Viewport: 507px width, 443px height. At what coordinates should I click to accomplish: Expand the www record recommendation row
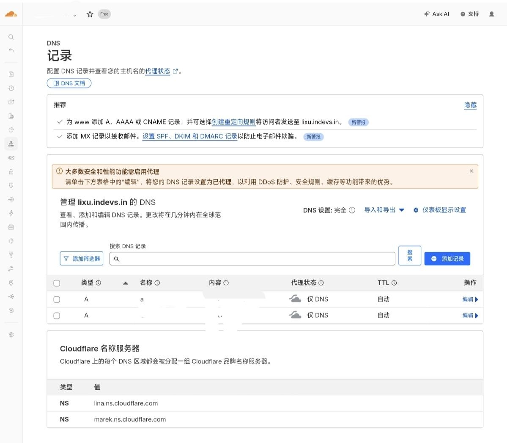pos(60,122)
